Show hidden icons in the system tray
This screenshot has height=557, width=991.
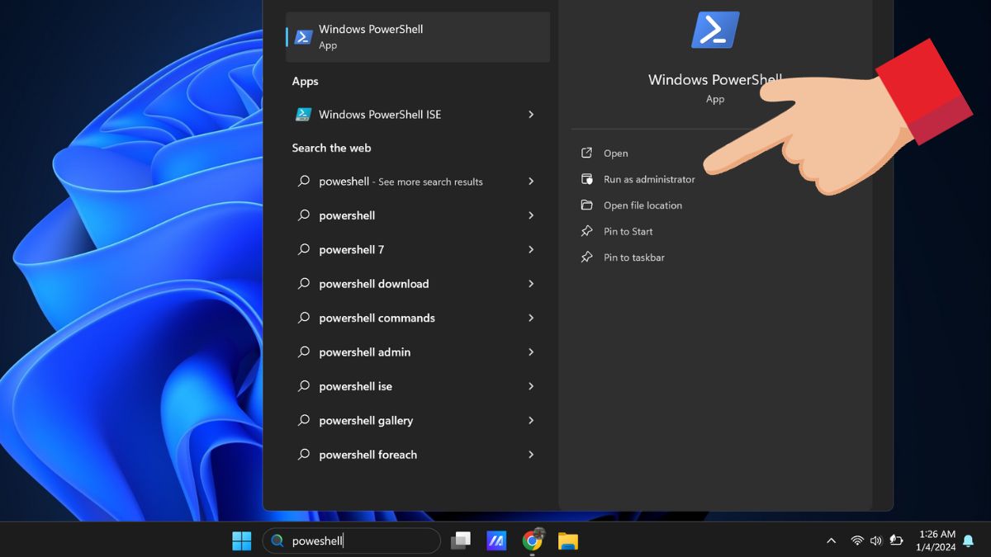click(x=831, y=540)
